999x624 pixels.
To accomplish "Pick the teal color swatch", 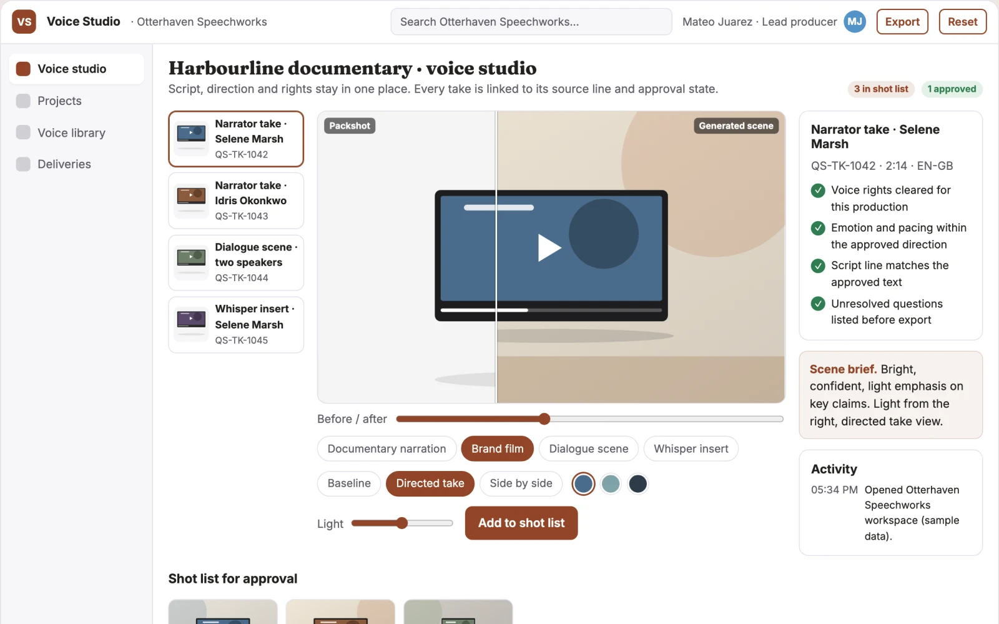I will (611, 483).
